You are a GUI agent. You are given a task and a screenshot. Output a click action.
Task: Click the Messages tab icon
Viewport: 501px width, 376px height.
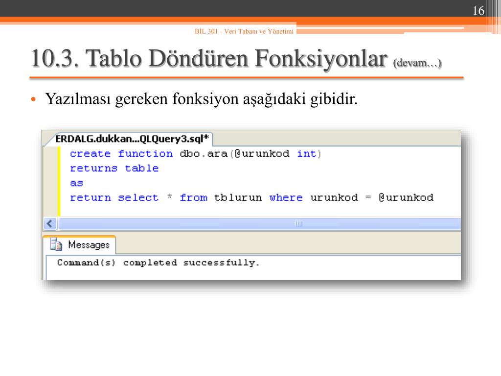[x=56, y=245]
